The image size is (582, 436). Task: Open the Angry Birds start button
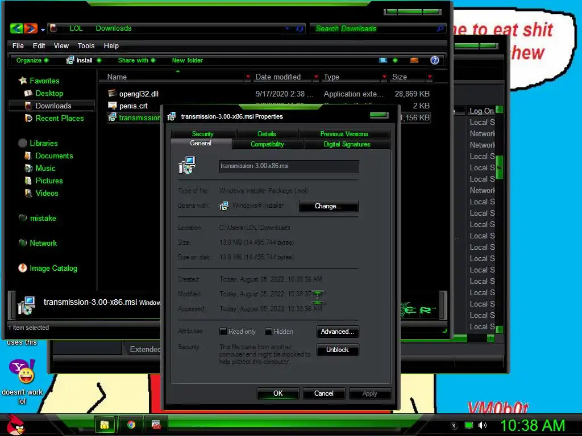(15, 424)
